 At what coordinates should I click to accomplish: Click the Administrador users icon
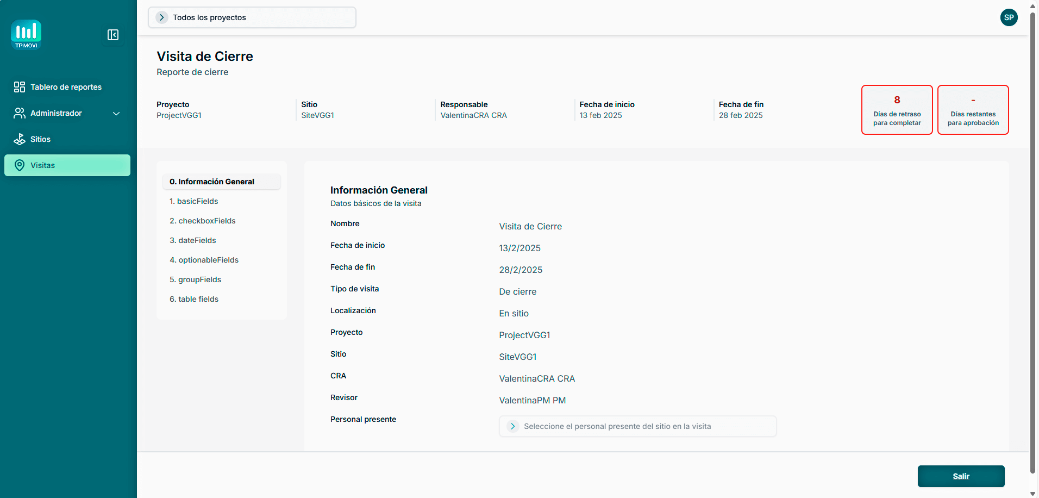[20, 113]
